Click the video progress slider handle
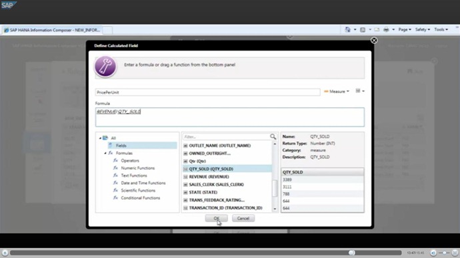The image size is (460, 258). [351, 253]
